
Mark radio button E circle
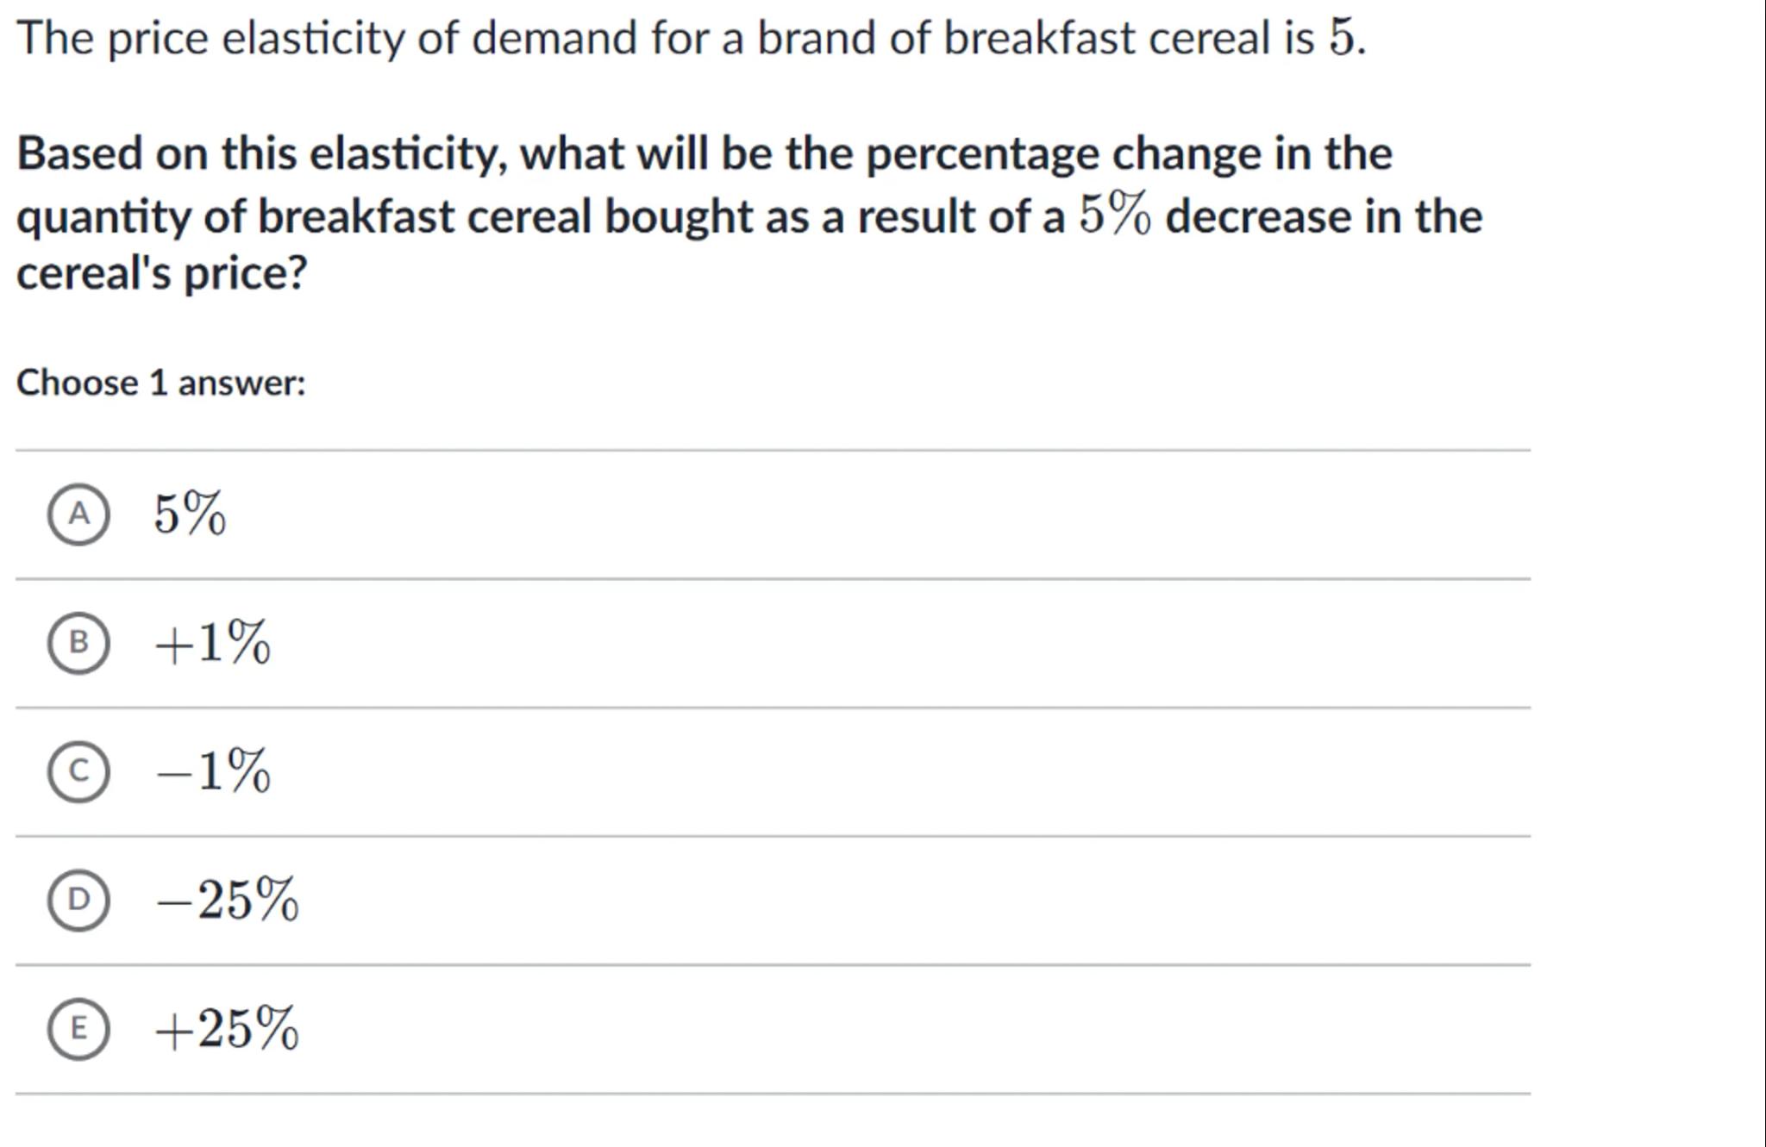point(78,1028)
